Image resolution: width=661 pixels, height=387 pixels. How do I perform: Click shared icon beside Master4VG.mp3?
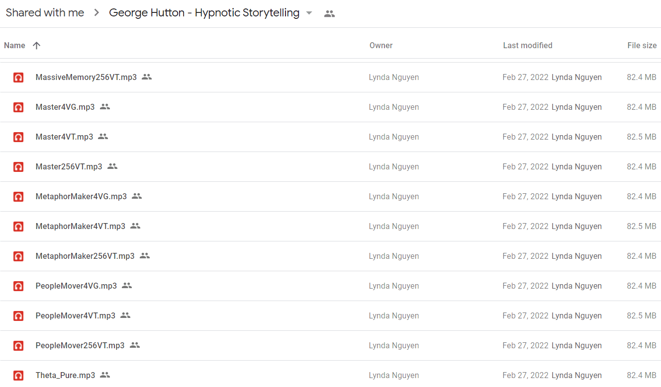click(x=104, y=107)
